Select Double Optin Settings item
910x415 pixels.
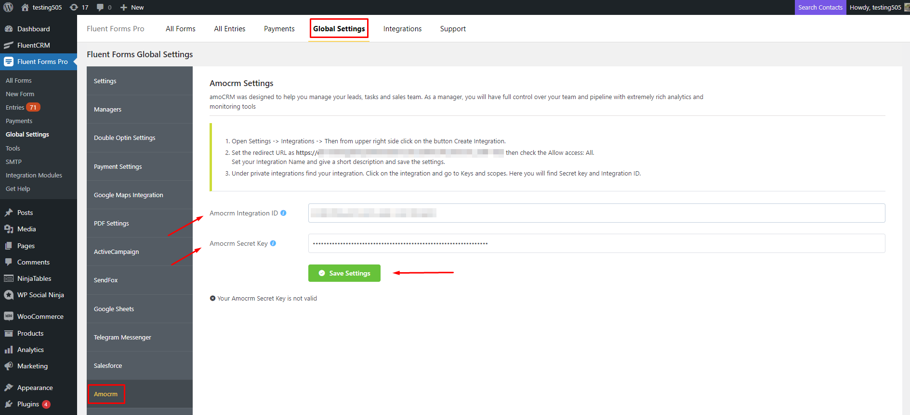tap(140, 138)
